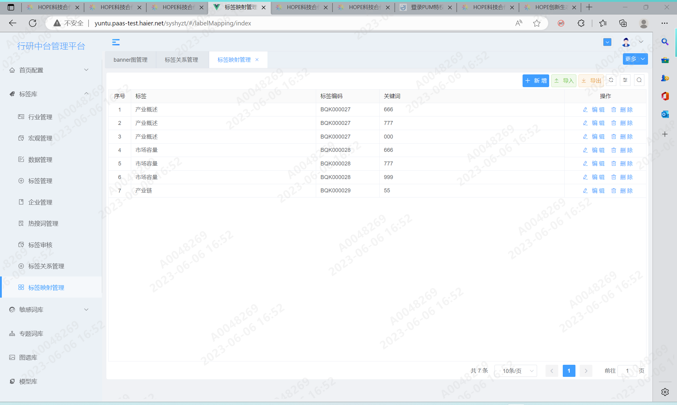This screenshot has height=405, width=677.
Task: Click the blue square dropdown icon near avatar
Action: (607, 42)
